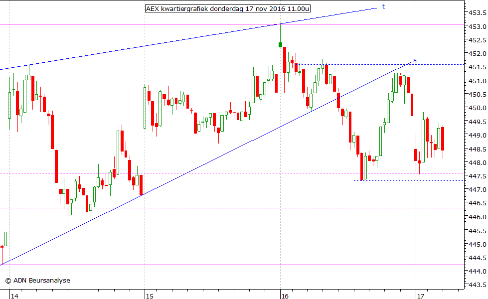Click the price axis label 448.0
488x299 pixels.
(478, 162)
